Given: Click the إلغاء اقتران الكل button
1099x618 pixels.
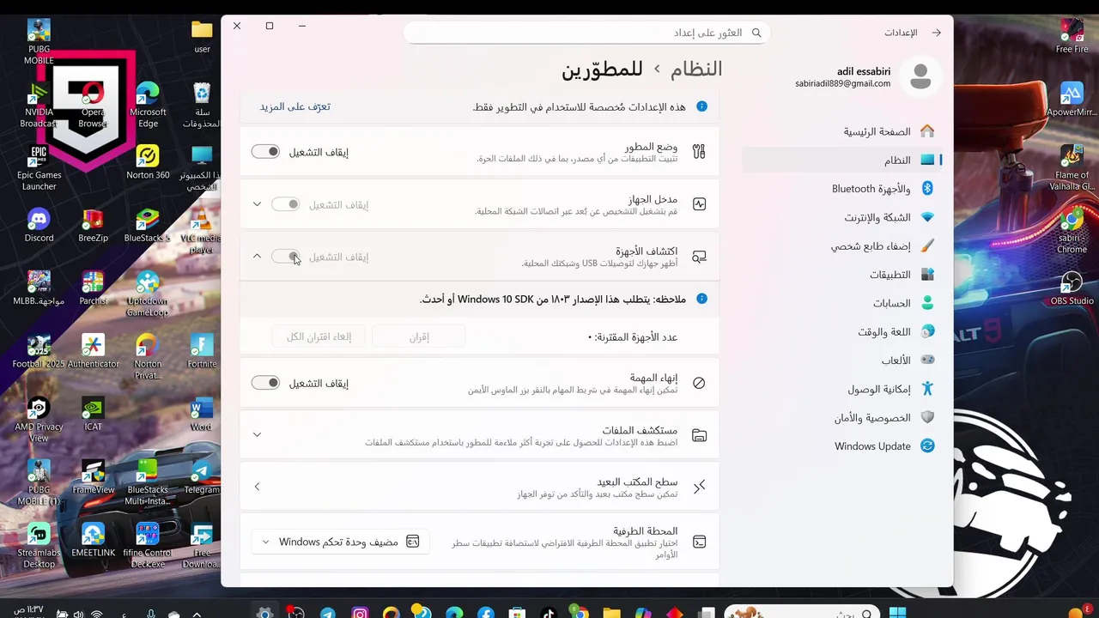Looking at the screenshot, I should pyautogui.click(x=319, y=336).
